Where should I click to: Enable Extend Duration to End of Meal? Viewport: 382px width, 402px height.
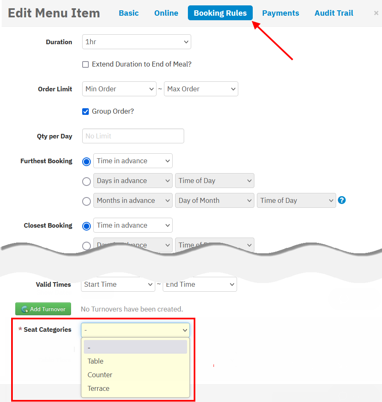[85, 64]
